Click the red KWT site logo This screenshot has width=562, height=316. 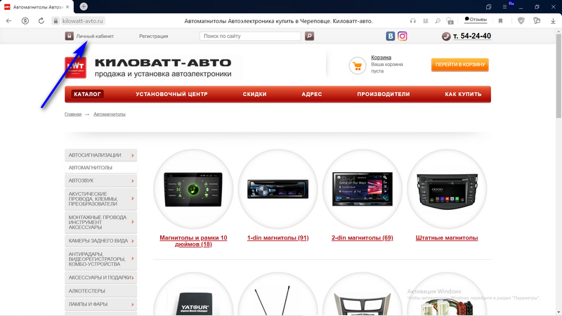[75, 67]
